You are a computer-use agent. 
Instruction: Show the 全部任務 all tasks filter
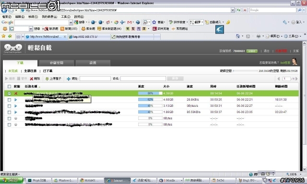tap(30, 71)
